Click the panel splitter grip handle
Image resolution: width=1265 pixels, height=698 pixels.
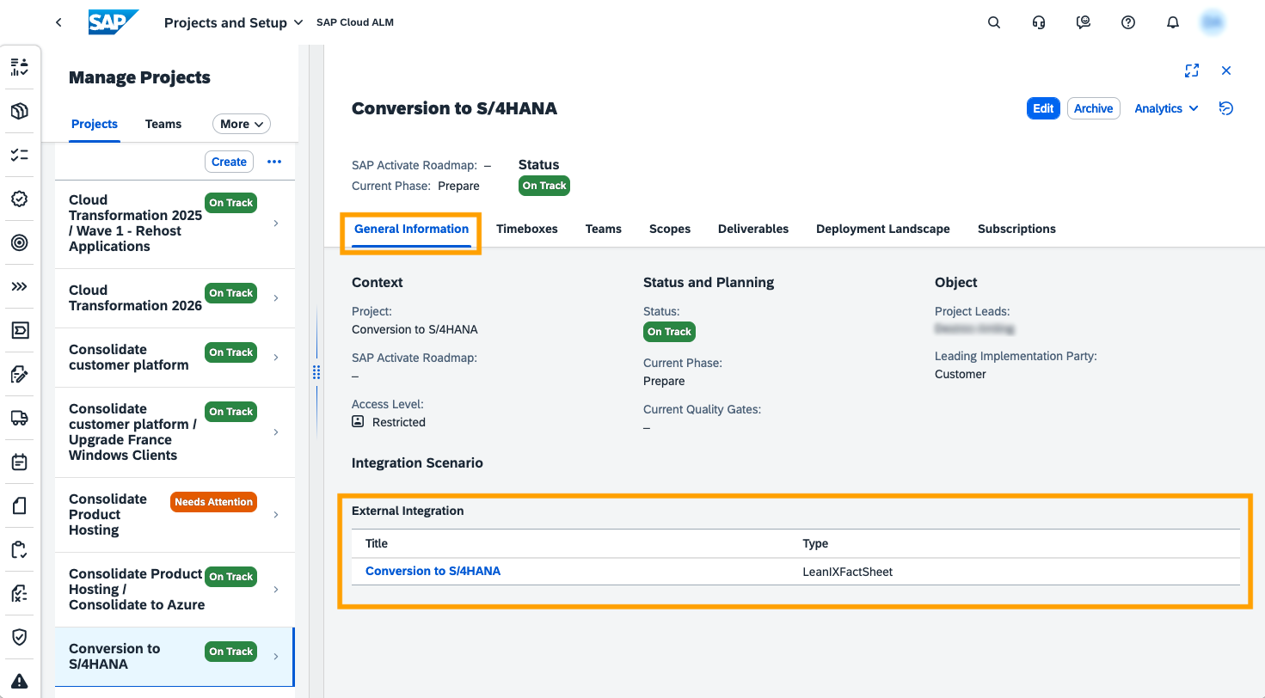(x=316, y=372)
